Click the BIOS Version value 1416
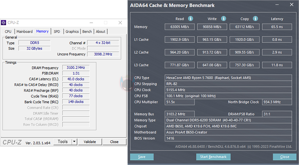The width and height of the screenshot is (299, 165). (x=228, y=138)
